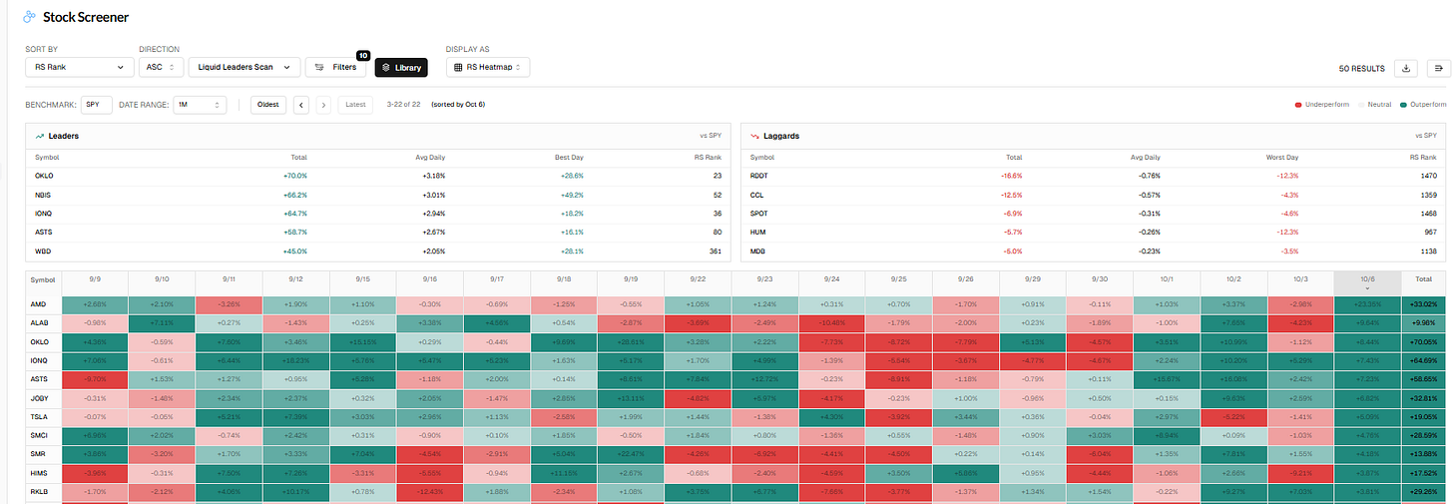Image resolution: width=1453 pixels, height=504 pixels.
Task: Open the Filters panel
Action: (336, 67)
